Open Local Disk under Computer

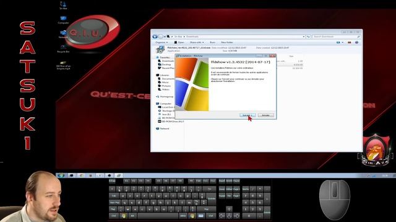tap(166, 107)
